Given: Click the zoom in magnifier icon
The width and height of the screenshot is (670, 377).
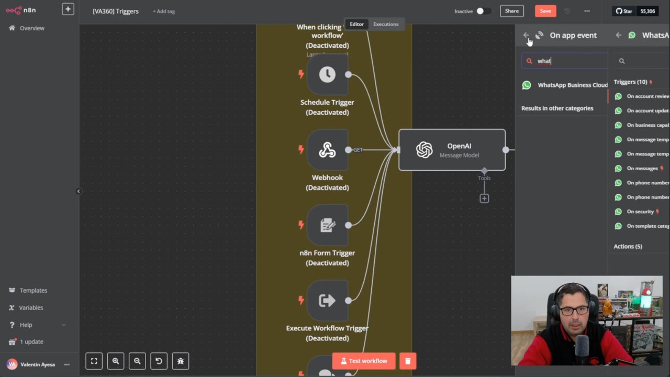Looking at the screenshot, I should (116, 361).
